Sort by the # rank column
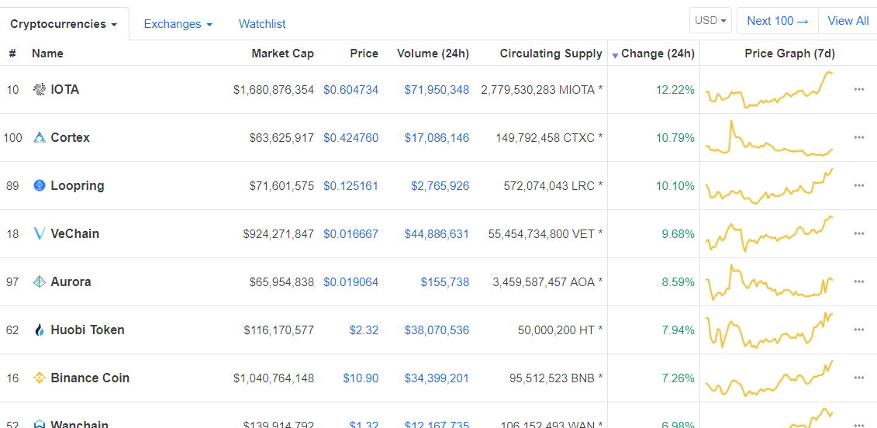The image size is (877, 428). coord(12,53)
